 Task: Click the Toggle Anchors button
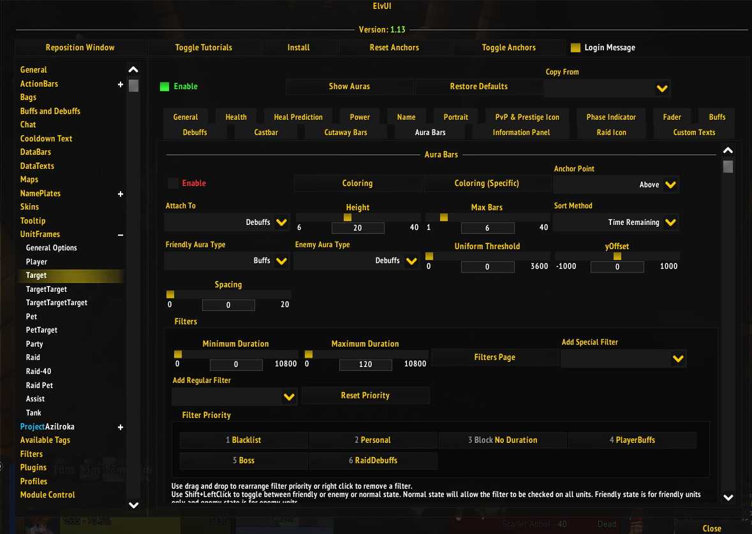tap(509, 47)
